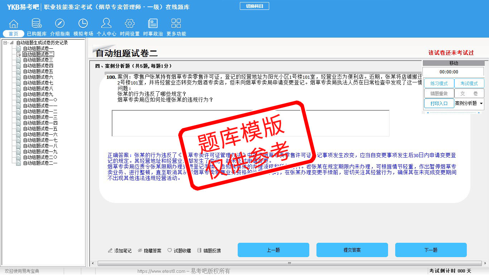The image size is (489, 275).
Task: Click 下一题 to go to next question
Action: click(431, 250)
